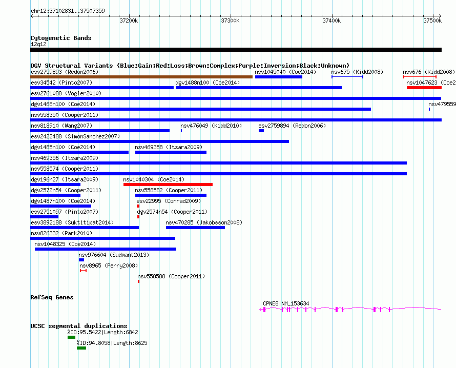
Task: Select the nsv1045040 (Coe2014) variant label
Action: tap(285, 72)
